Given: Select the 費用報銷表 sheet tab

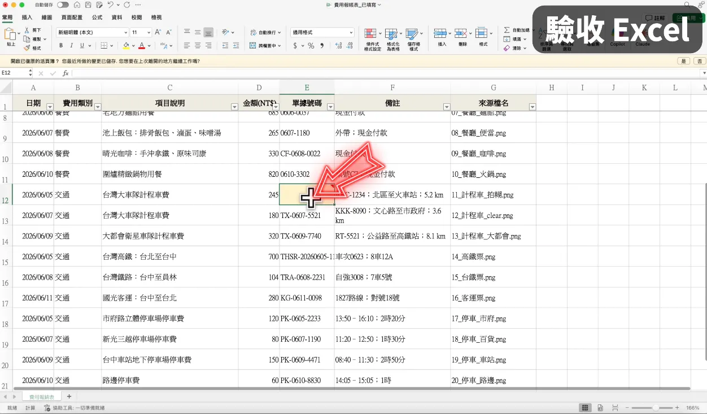Looking at the screenshot, I should tap(42, 397).
